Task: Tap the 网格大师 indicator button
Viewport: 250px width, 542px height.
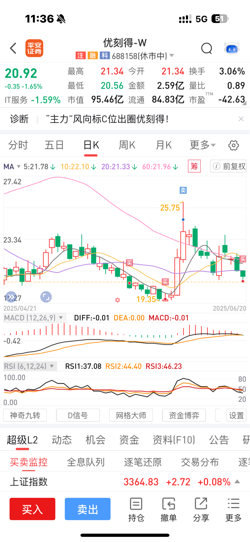Action: [131, 415]
